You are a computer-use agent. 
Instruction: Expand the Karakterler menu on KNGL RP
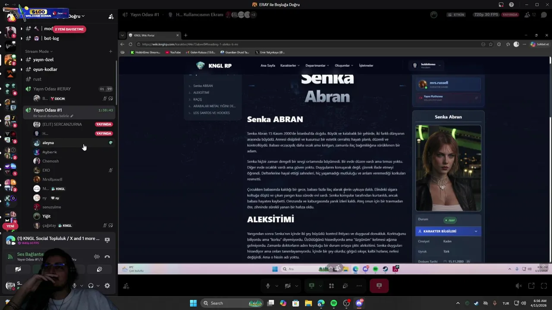289,65
